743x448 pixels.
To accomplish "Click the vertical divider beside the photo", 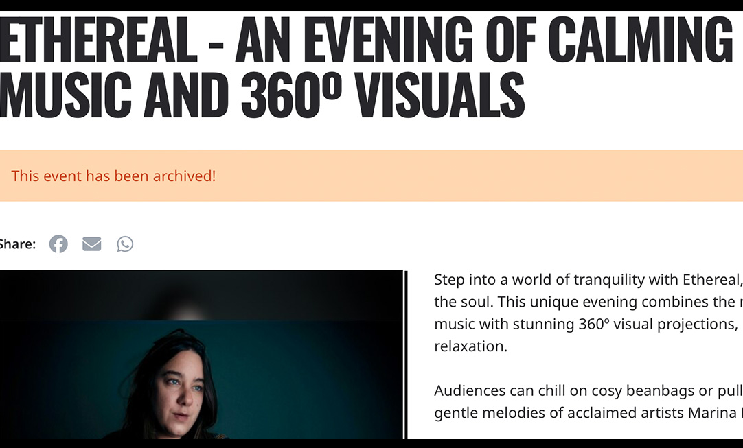I will 406,355.
